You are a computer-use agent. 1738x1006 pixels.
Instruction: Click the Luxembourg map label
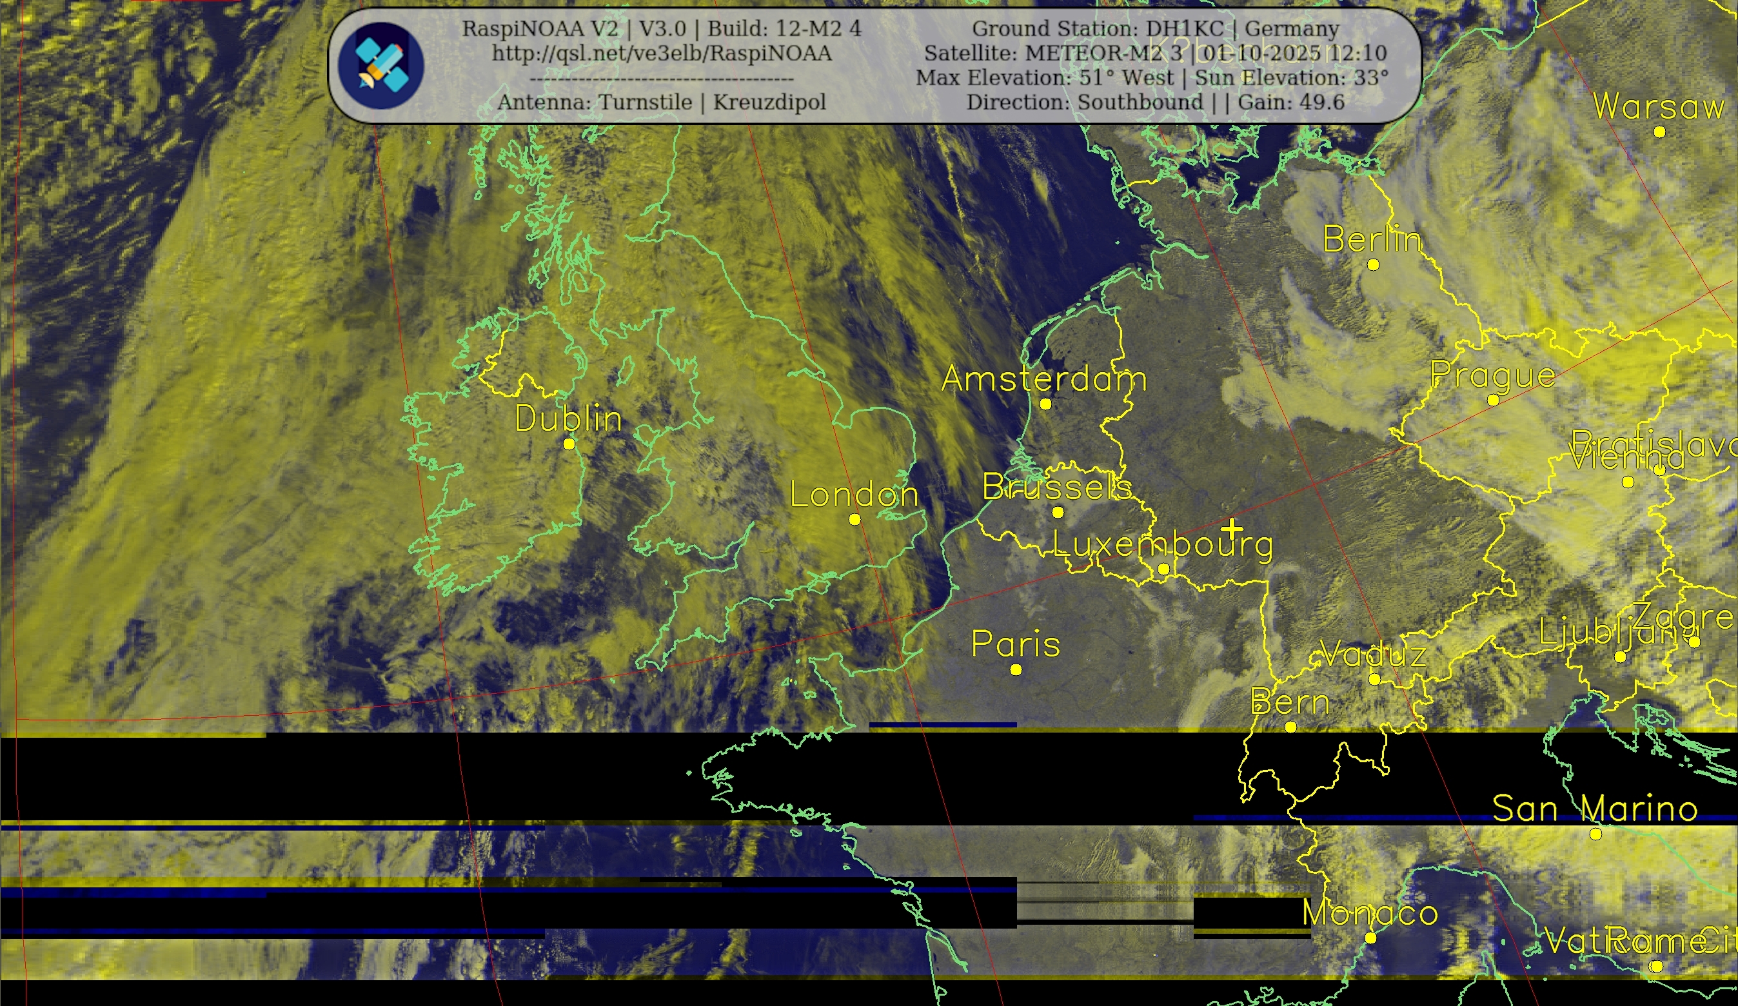[x=1162, y=545]
